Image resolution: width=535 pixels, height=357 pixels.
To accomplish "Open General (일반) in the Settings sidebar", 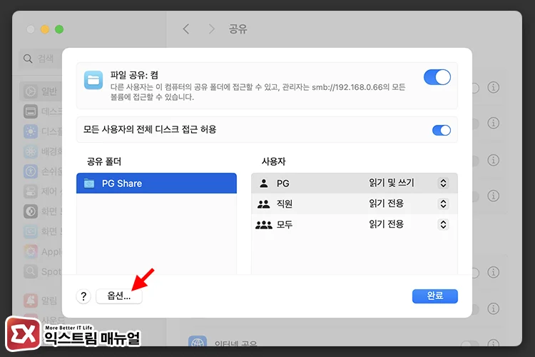I will 41,91.
